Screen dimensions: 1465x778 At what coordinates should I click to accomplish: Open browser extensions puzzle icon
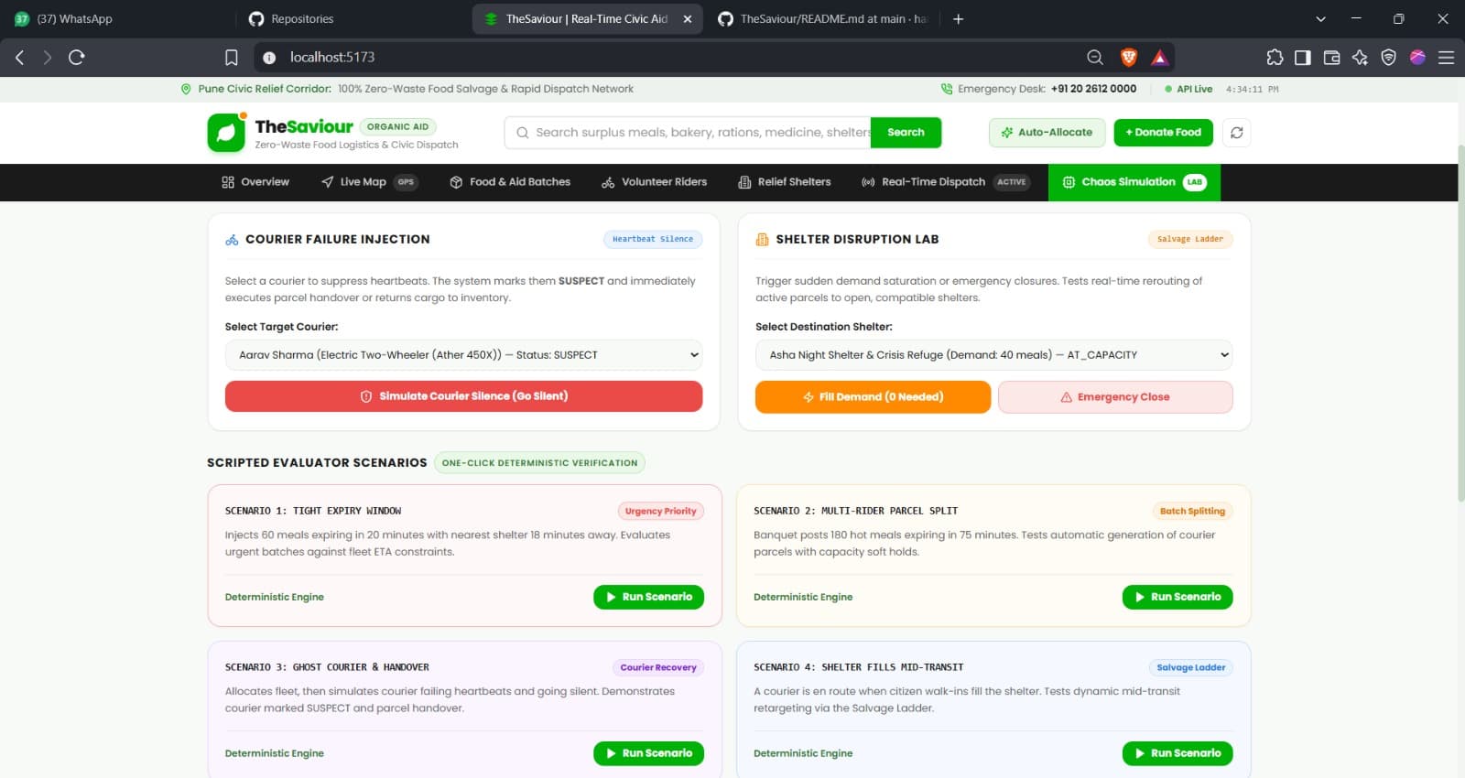point(1275,57)
